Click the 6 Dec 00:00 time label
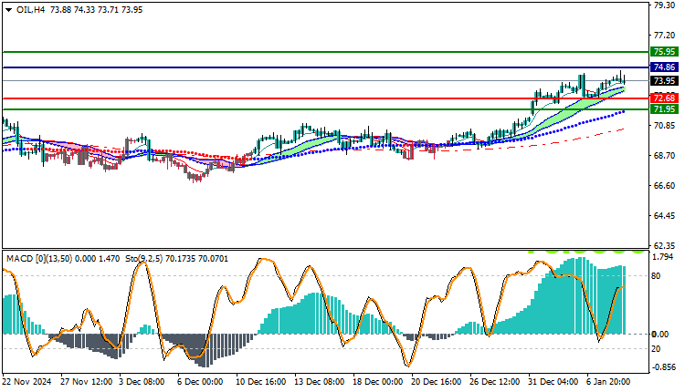The width and height of the screenshot is (685, 392). click(200, 382)
